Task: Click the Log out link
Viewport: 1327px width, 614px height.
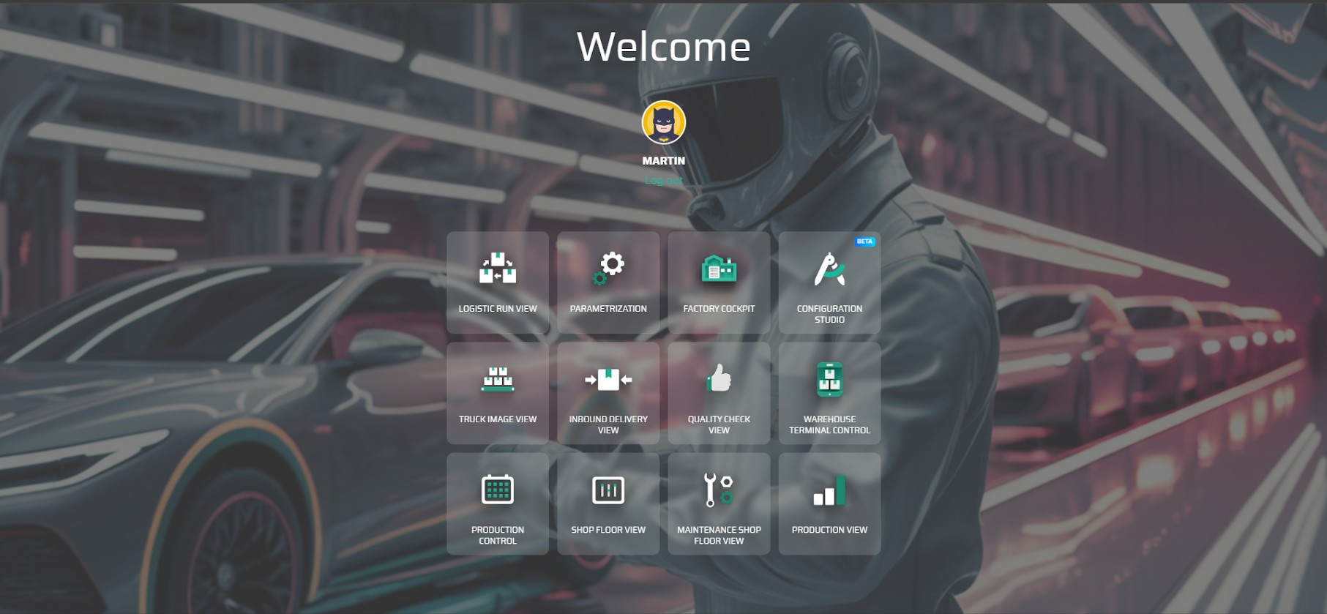Action: coord(664,180)
